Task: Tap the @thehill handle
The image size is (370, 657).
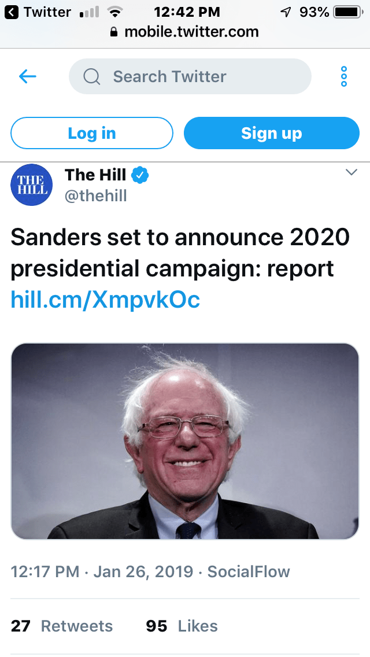Action: 95,195
